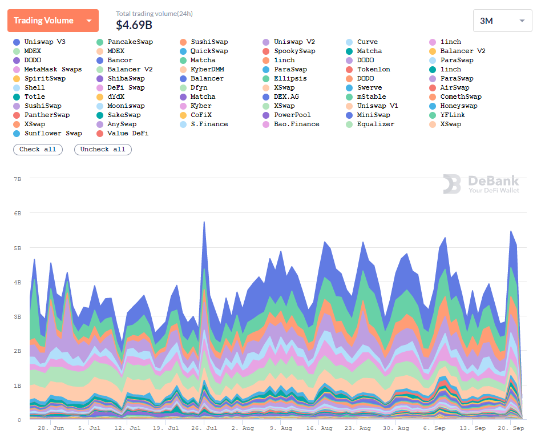This screenshot has width=541, height=438.
Task: Toggle the SpookySwap legend entry
Action: pyautogui.click(x=289, y=51)
